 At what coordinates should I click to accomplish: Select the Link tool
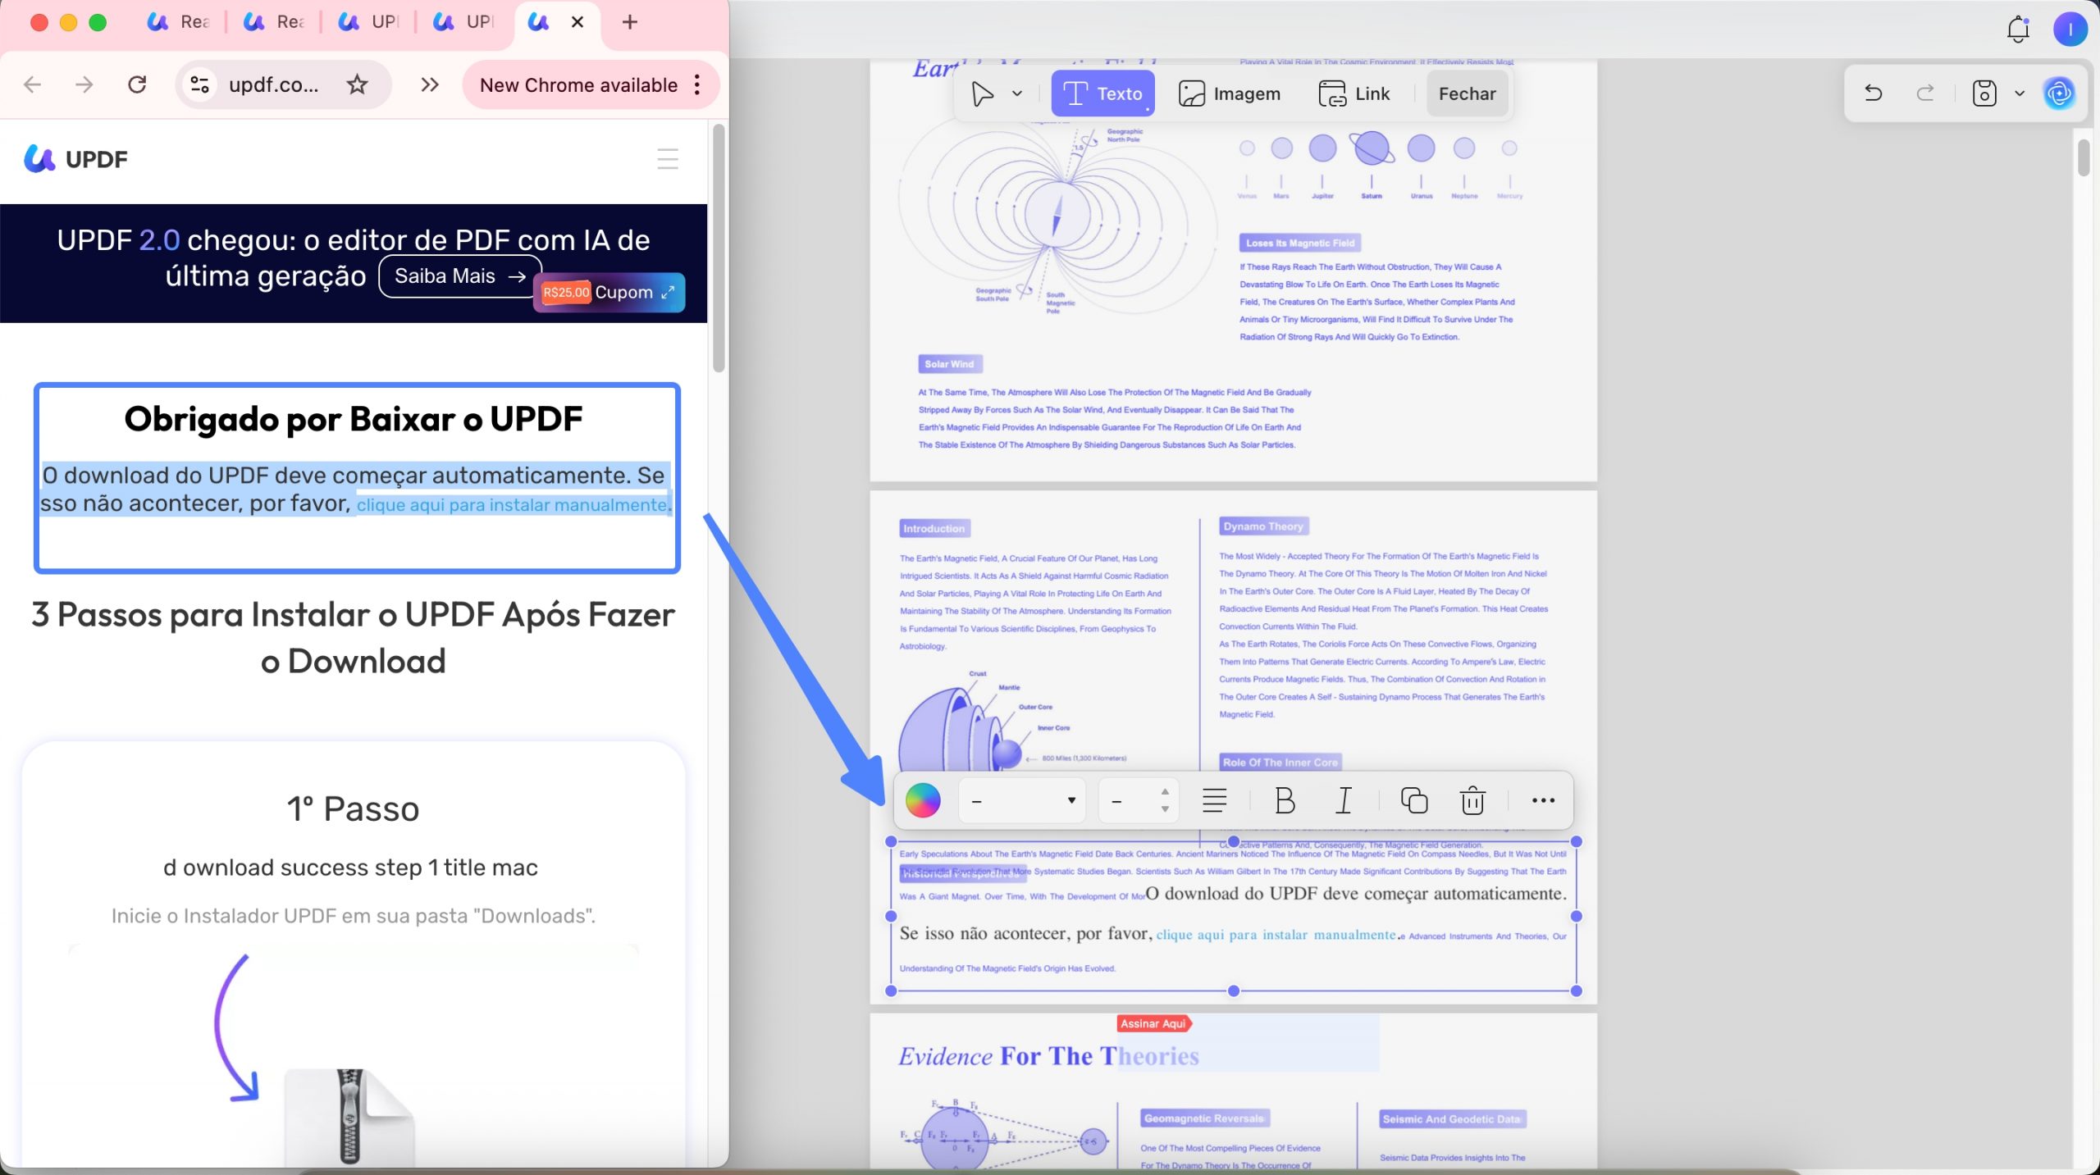click(1354, 93)
